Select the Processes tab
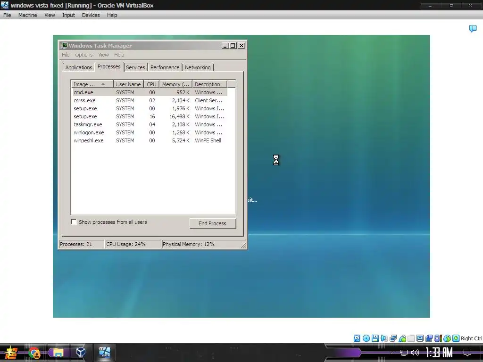483x362 pixels. point(109,66)
